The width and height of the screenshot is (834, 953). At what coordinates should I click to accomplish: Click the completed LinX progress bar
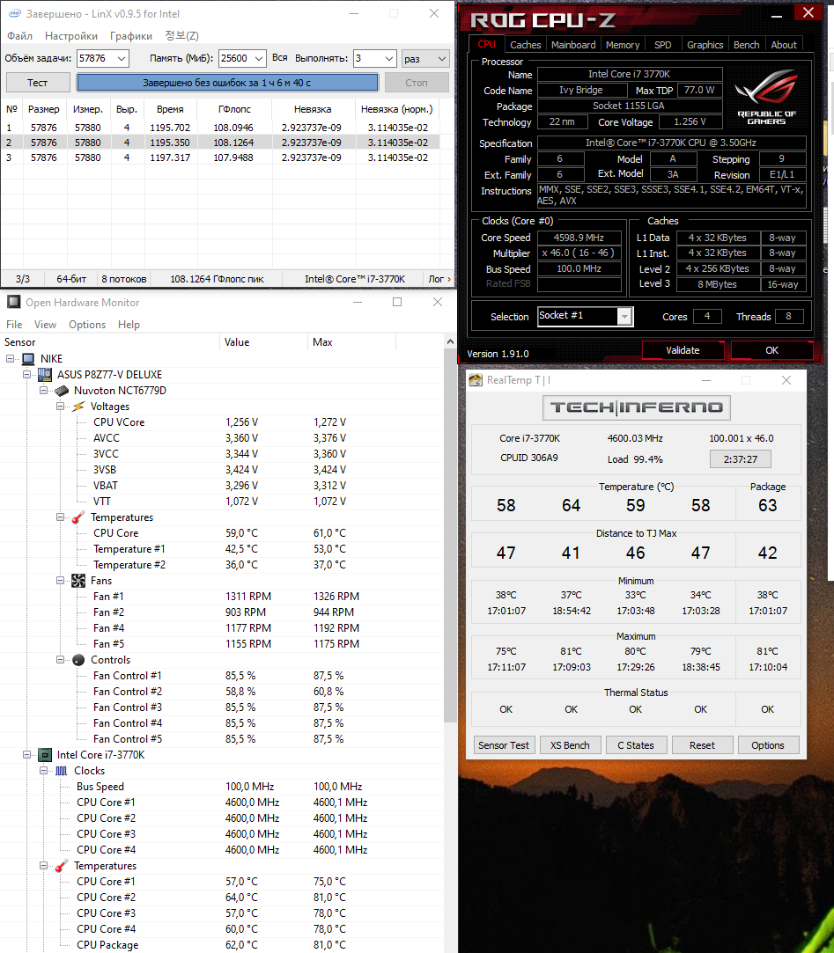(x=227, y=83)
